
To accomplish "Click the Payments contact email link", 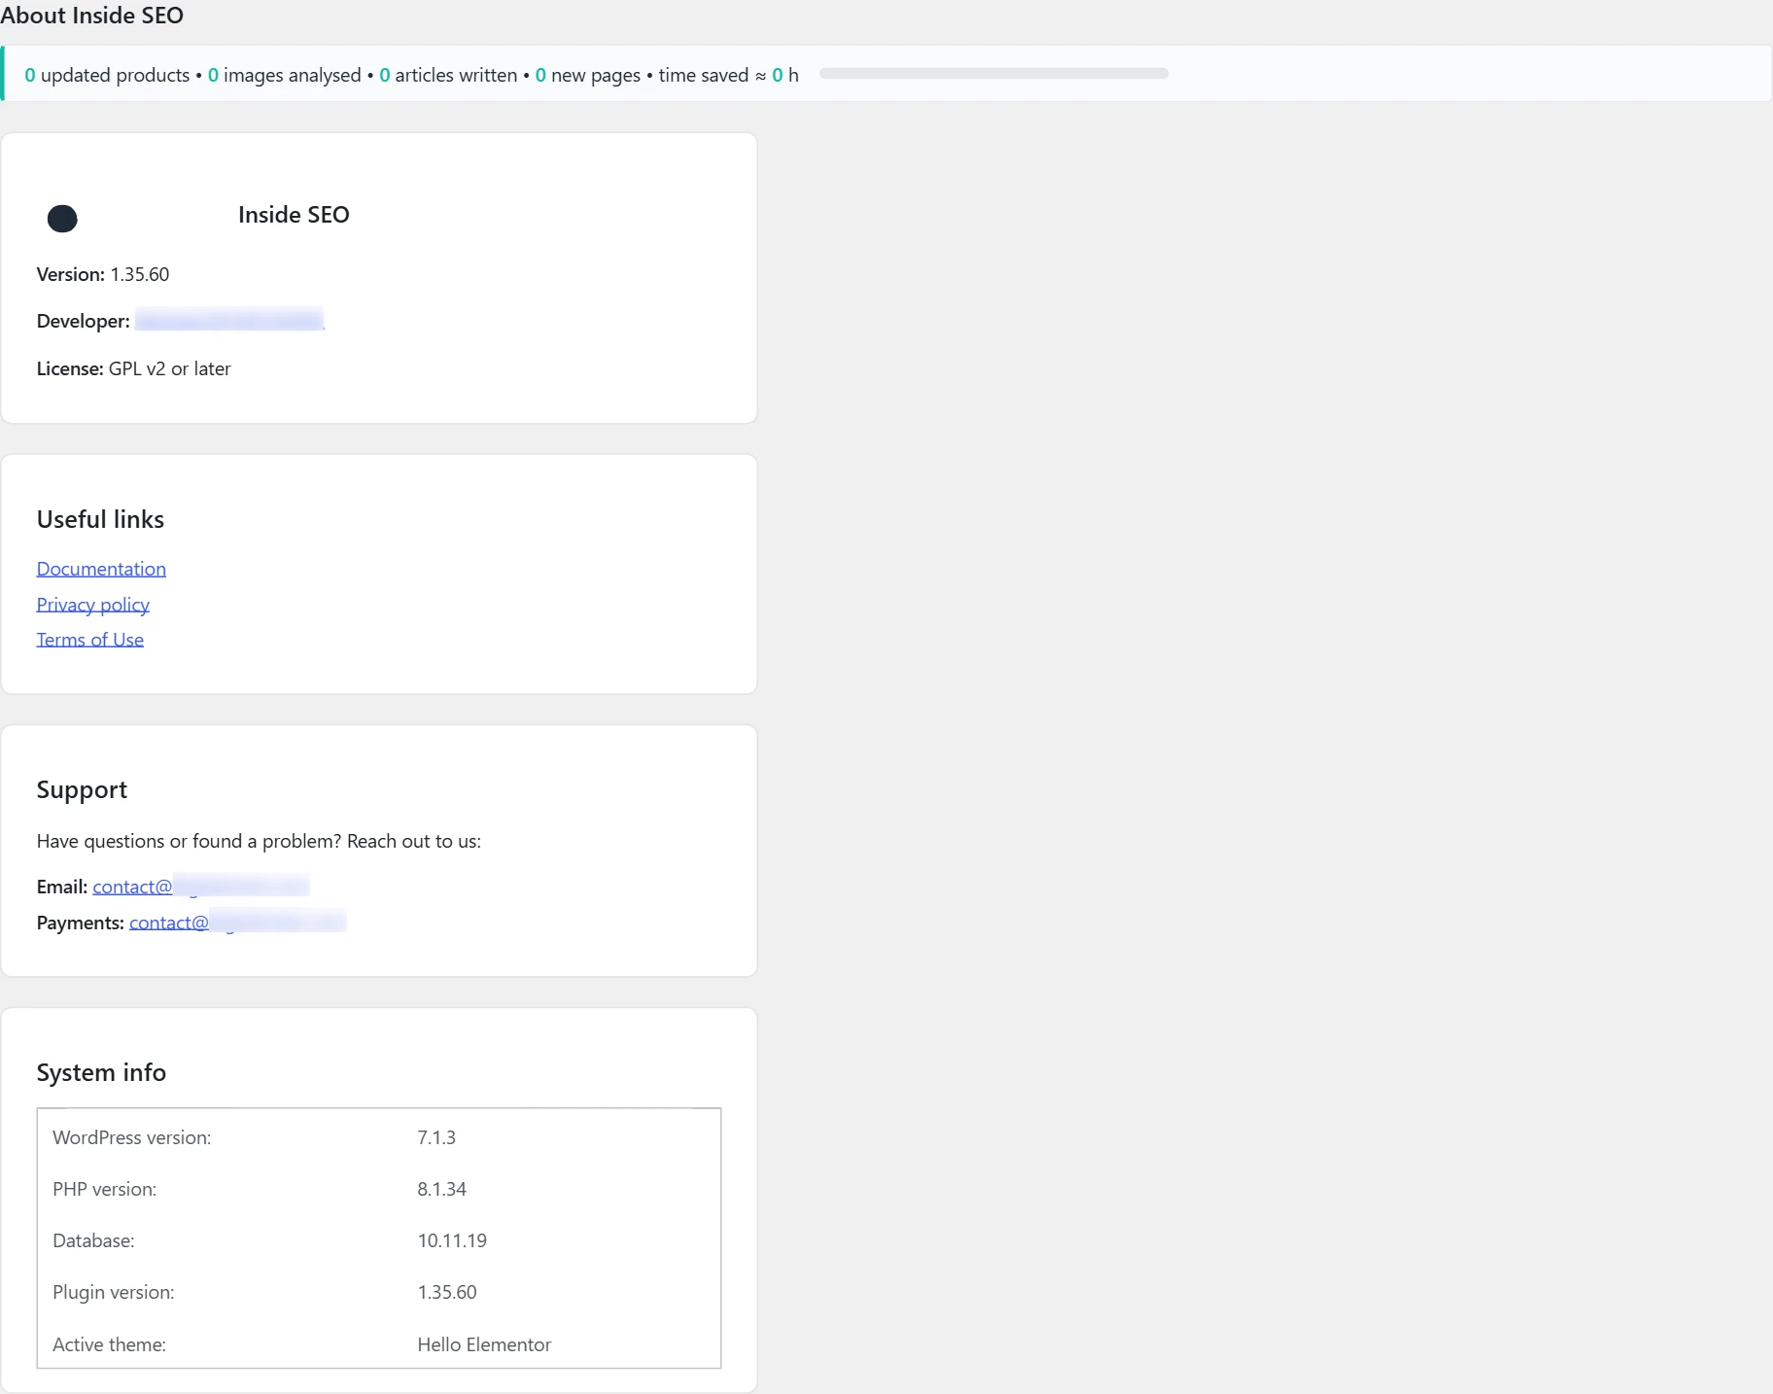I will 237,923.
